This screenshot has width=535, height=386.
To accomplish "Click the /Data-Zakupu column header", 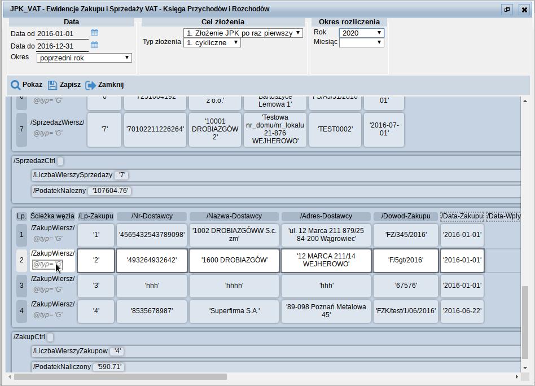I will pos(462,216).
